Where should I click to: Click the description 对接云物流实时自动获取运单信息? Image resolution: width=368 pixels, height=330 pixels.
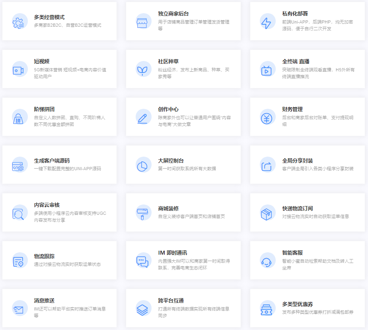tap(315, 216)
